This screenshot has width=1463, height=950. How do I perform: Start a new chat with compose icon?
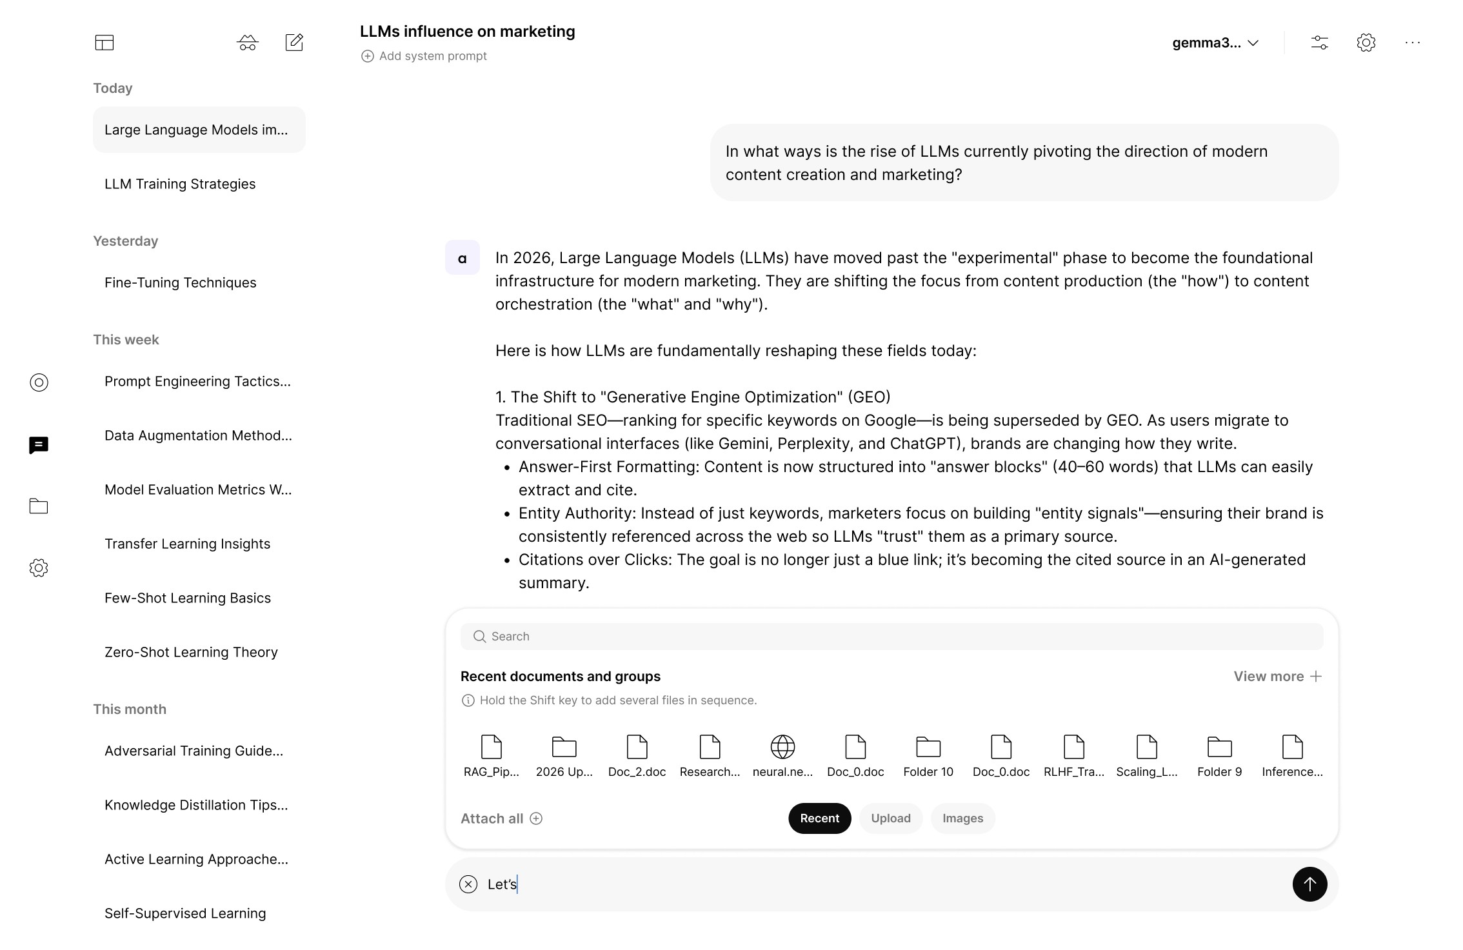coord(294,43)
